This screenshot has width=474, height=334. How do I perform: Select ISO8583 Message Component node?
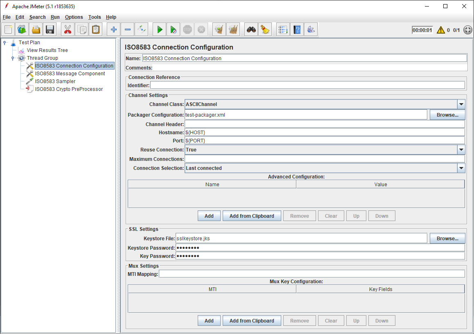tap(70, 73)
